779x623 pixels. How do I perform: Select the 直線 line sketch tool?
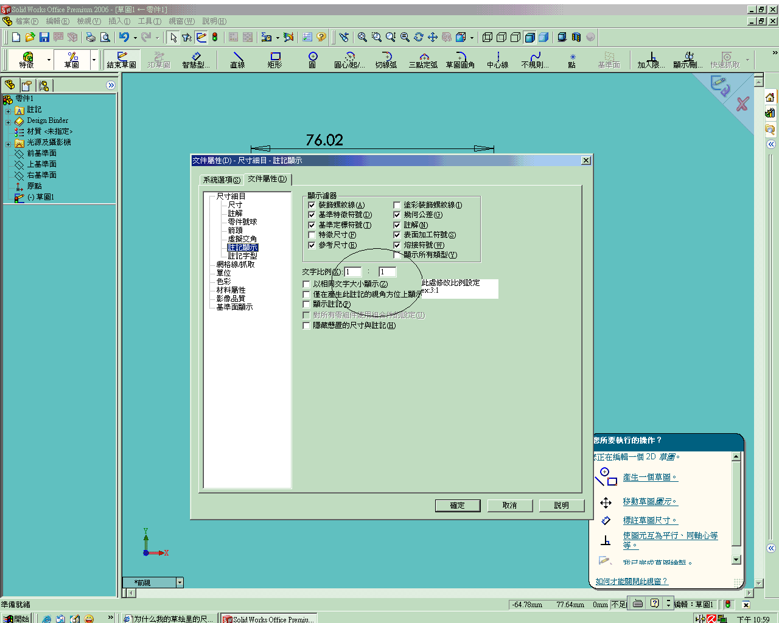(x=237, y=60)
